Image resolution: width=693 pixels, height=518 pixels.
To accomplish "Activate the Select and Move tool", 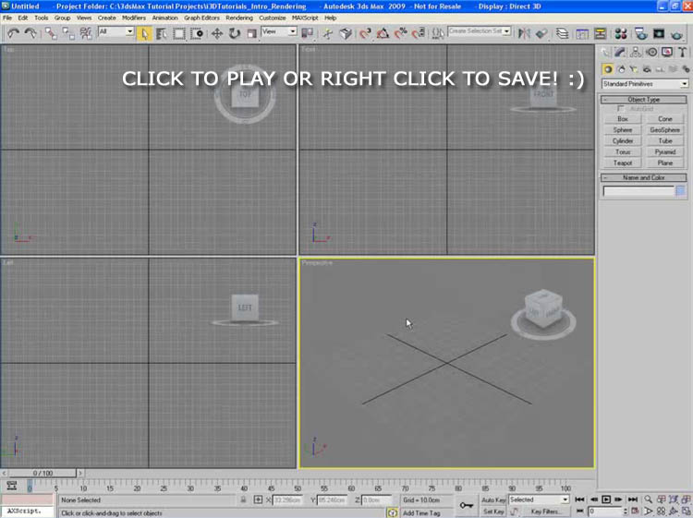I will pos(217,33).
